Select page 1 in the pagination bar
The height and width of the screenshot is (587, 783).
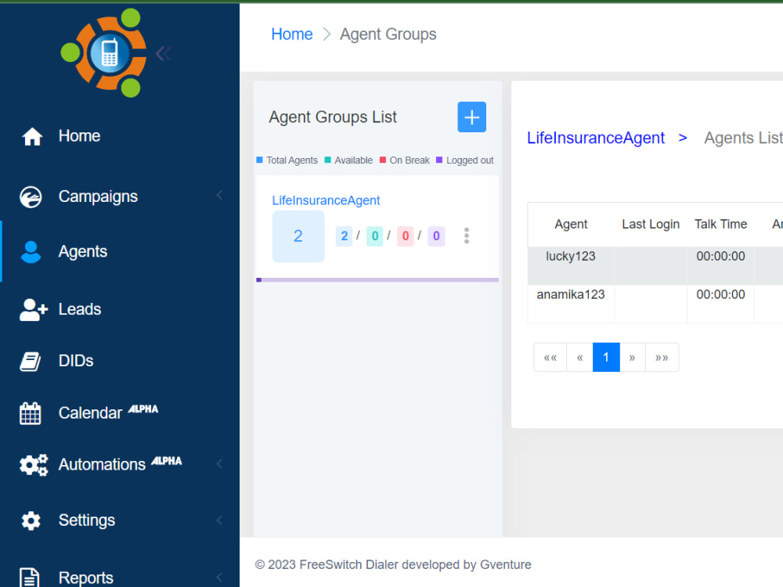pos(605,357)
